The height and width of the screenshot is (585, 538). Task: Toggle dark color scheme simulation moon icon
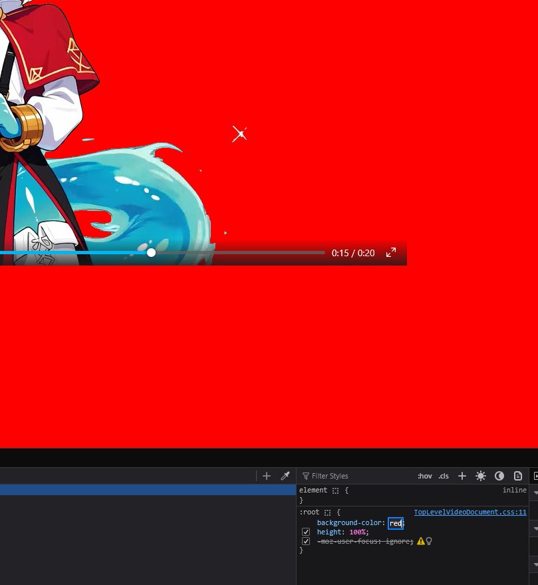click(x=499, y=476)
